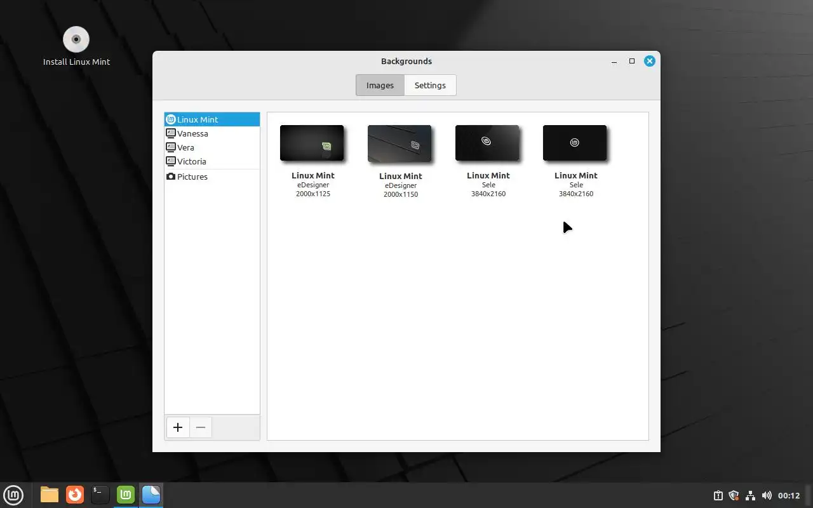813x508 pixels.
Task: Choose the first Sele 3840x2160 wallpaper thumbnail
Action: [x=487, y=143]
